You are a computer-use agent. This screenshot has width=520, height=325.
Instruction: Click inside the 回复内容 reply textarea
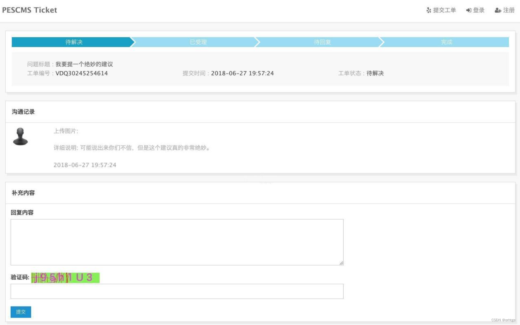[177, 242]
